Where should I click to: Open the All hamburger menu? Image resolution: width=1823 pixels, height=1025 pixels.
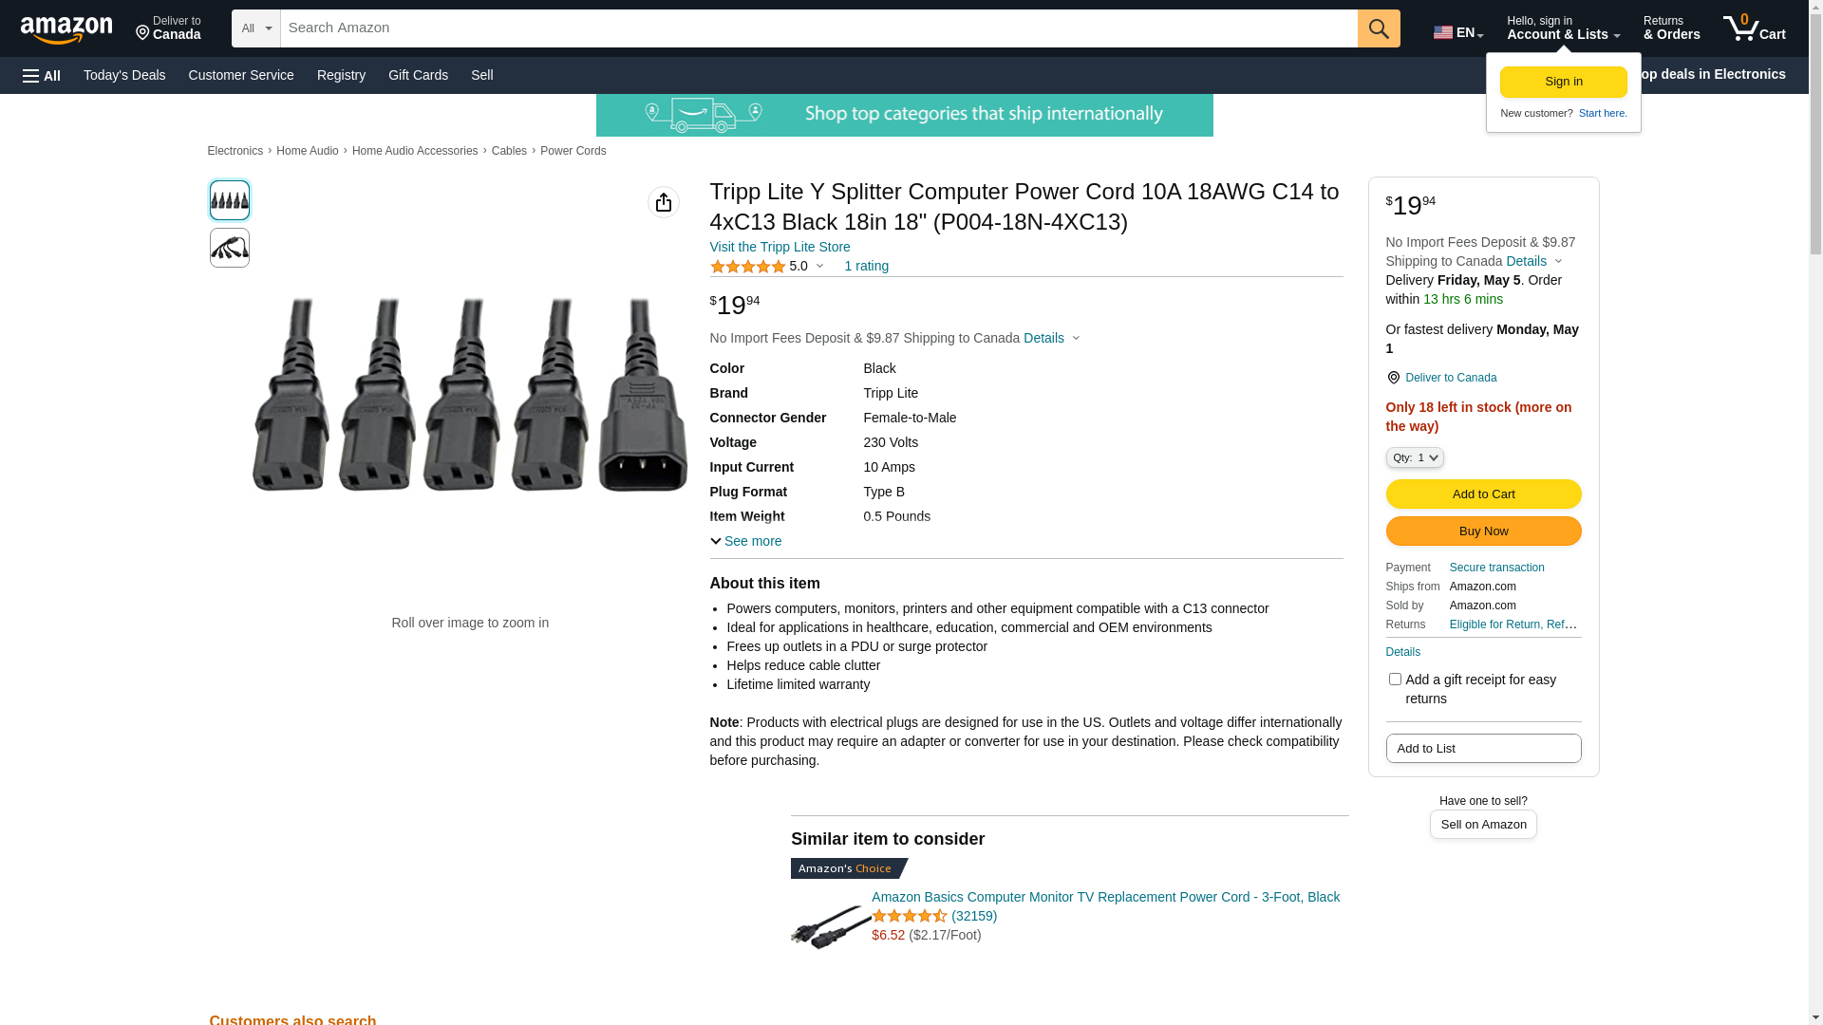tap(42, 76)
